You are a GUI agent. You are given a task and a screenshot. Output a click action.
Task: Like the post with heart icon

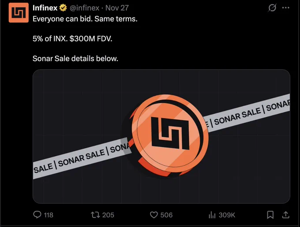pos(154,215)
